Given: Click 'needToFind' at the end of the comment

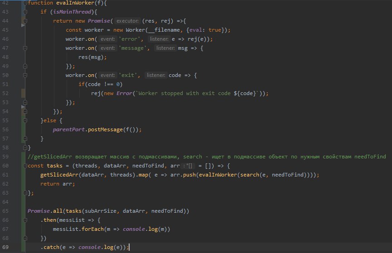Looking at the screenshot, I should (x=370, y=157).
